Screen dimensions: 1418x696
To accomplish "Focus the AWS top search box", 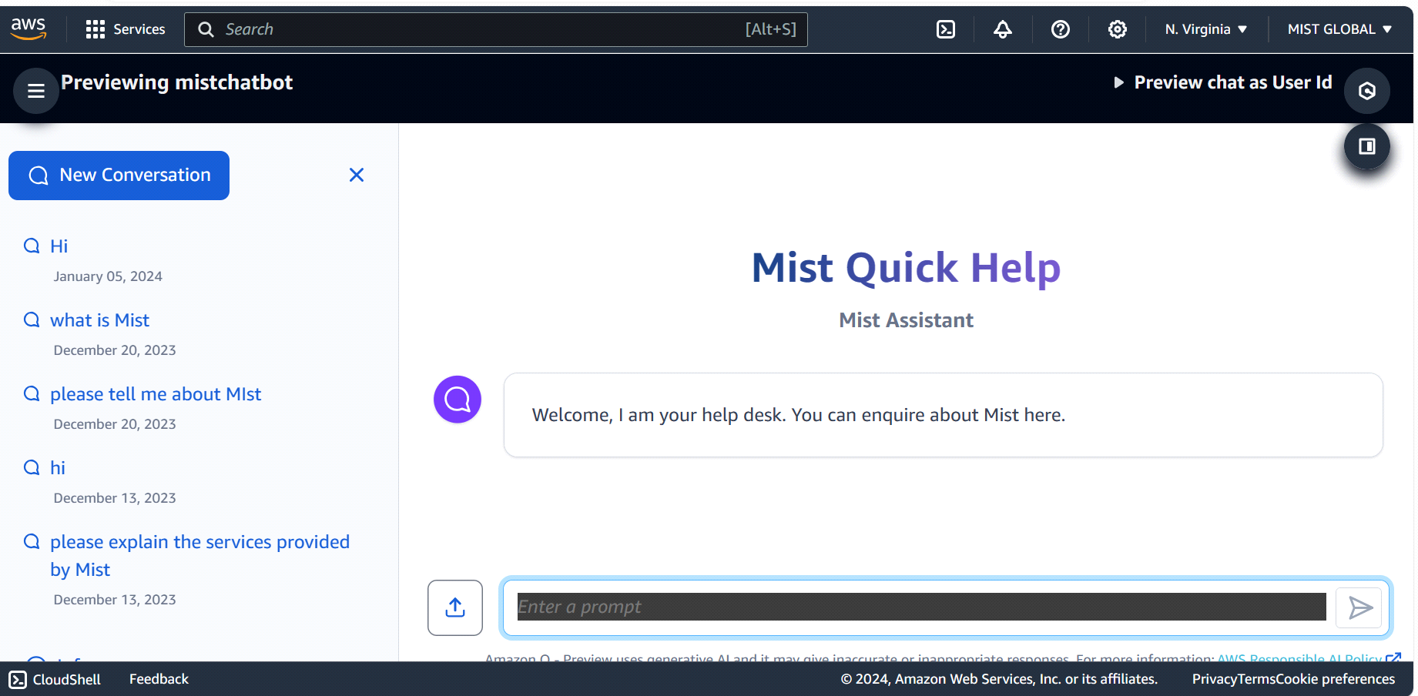I will click(495, 29).
